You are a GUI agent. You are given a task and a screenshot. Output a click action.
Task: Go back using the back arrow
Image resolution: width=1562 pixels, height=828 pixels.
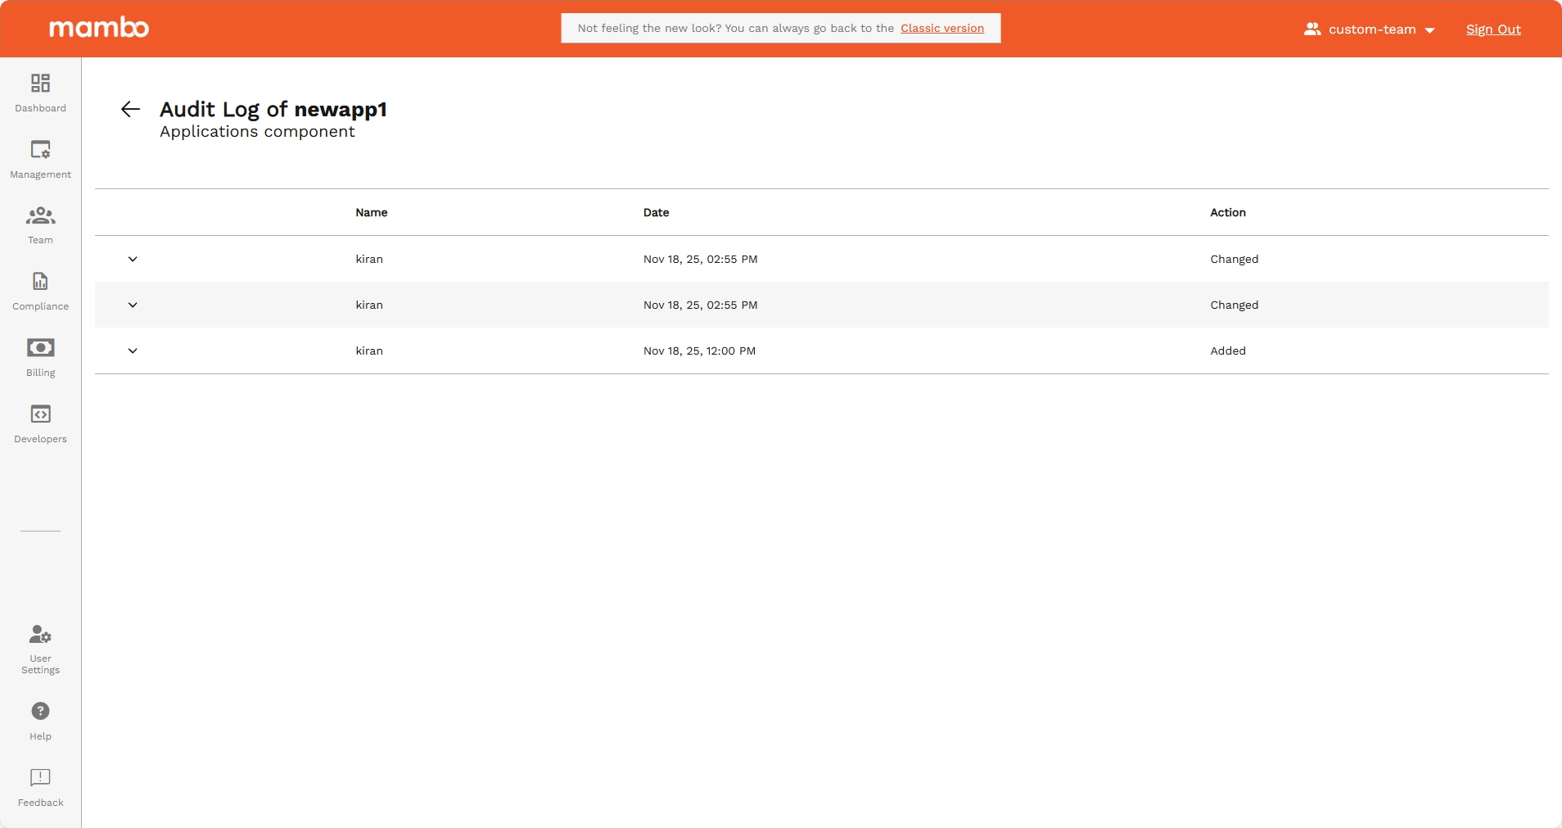coord(129,108)
